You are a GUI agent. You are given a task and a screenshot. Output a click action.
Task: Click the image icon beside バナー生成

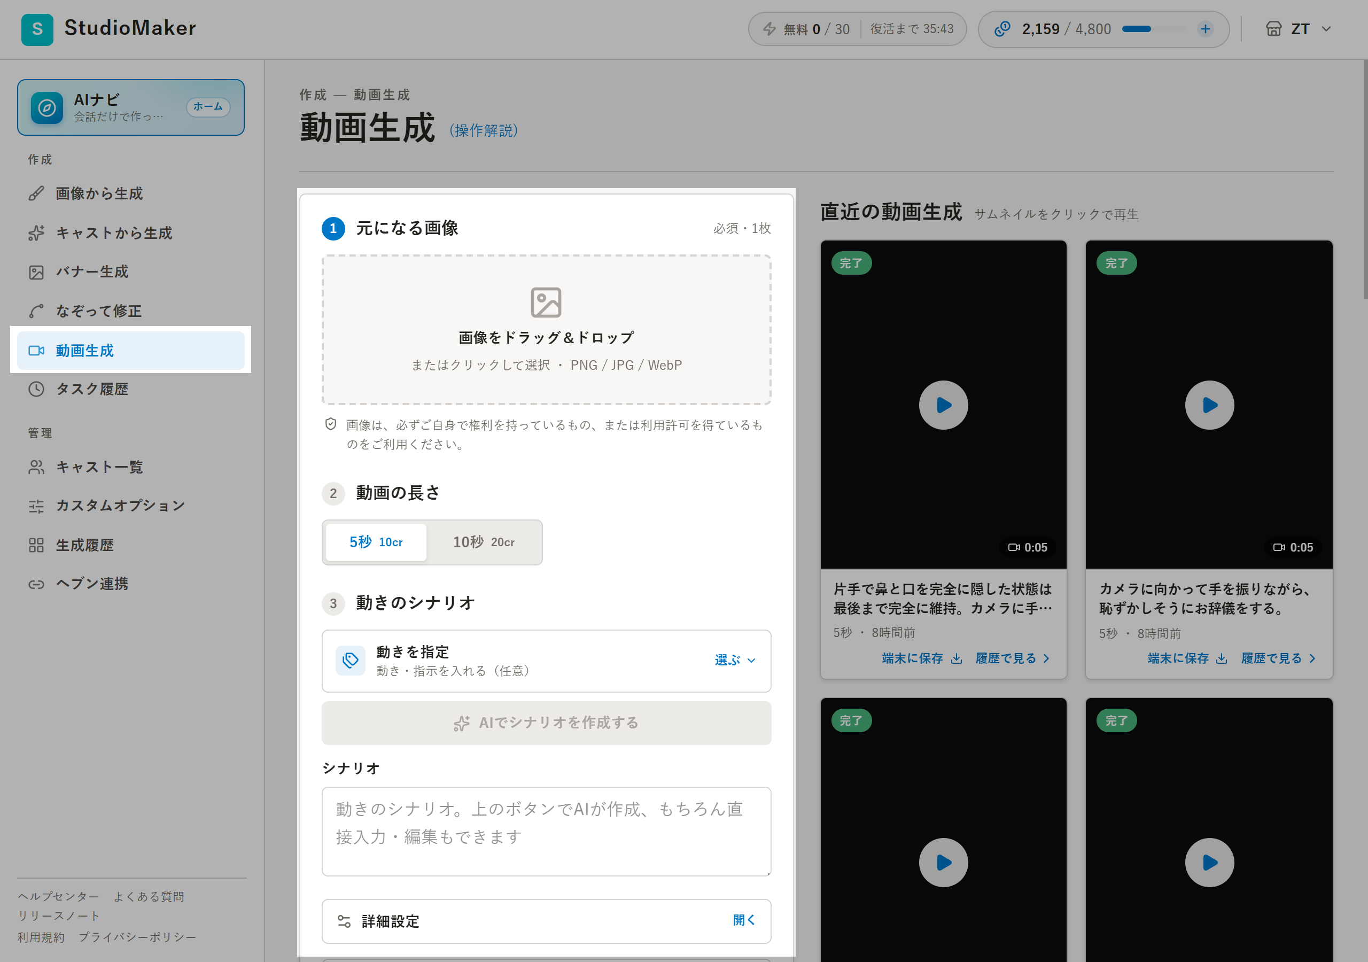pyautogui.click(x=36, y=273)
